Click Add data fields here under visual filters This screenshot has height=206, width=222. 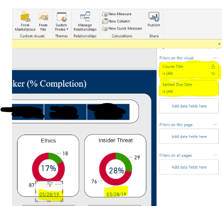[189, 106]
